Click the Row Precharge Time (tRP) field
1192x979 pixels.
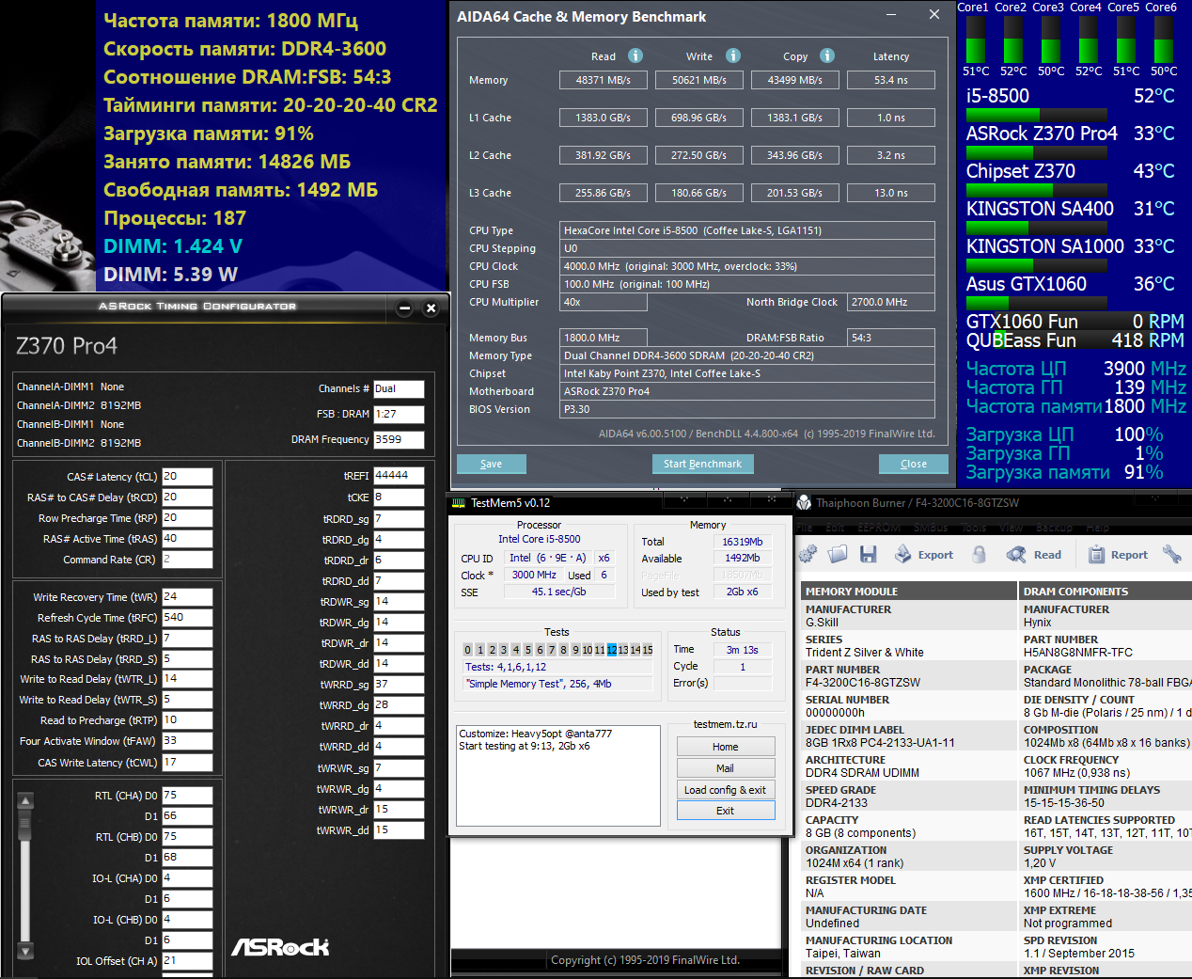coord(187,518)
